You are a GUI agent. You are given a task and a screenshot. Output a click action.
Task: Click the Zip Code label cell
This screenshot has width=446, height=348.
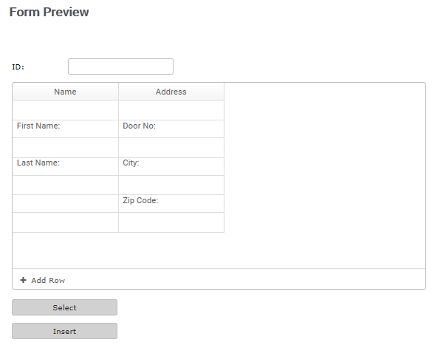pyautogui.click(x=171, y=203)
